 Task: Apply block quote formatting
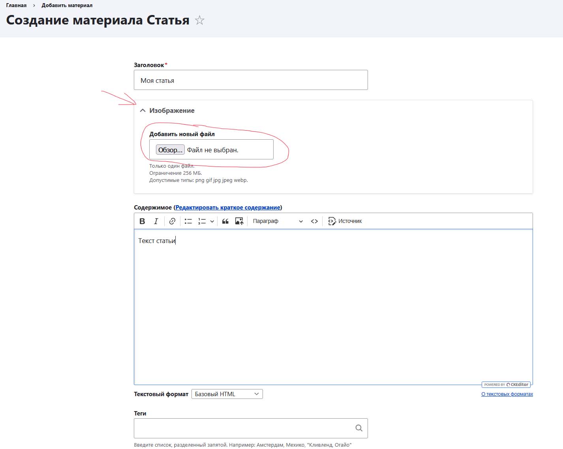pyautogui.click(x=225, y=221)
